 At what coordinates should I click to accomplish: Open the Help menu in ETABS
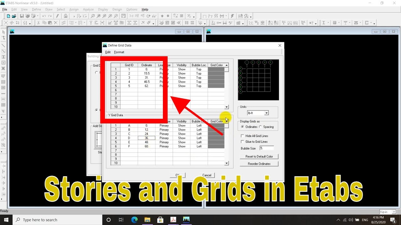pyautogui.click(x=145, y=9)
